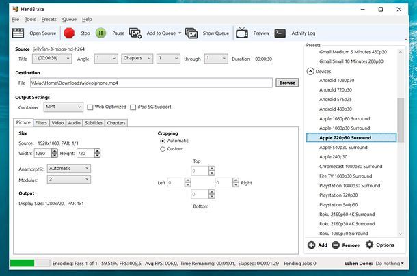Open the File menu
The height and width of the screenshot is (276, 417).
(16, 19)
